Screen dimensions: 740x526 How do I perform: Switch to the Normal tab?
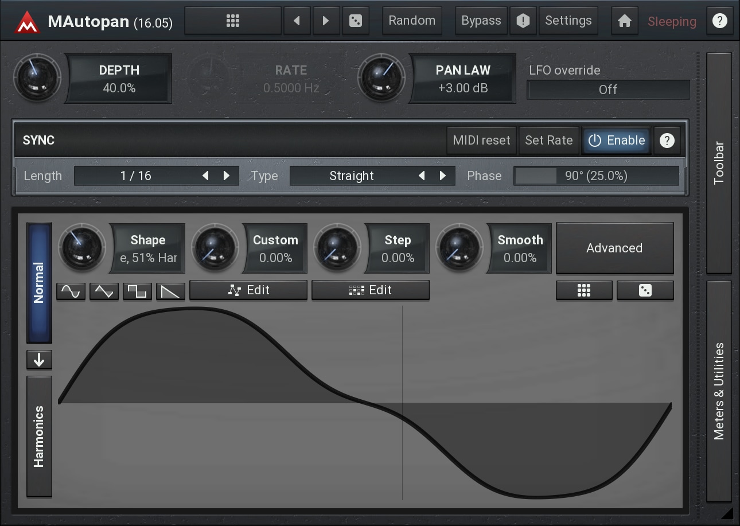click(x=39, y=283)
